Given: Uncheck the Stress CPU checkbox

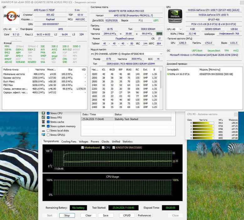Looking at the screenshot, I should [x=48, y=113].
